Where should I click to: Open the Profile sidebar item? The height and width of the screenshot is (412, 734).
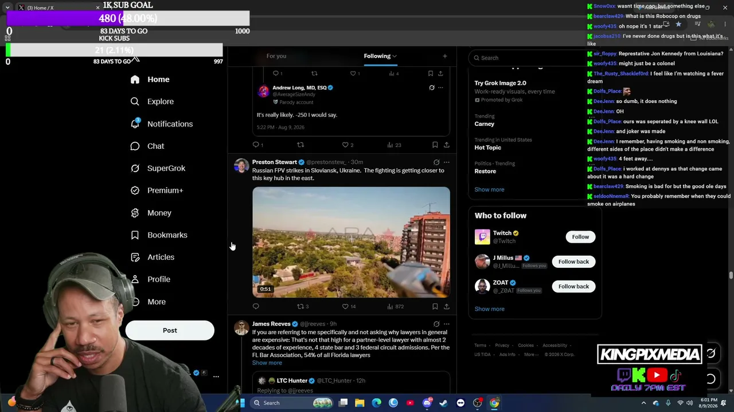(x=150, y=279)
